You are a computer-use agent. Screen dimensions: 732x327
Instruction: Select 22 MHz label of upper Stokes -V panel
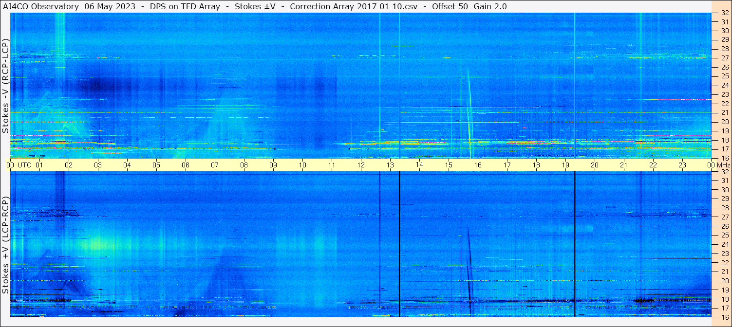(724, 104)
